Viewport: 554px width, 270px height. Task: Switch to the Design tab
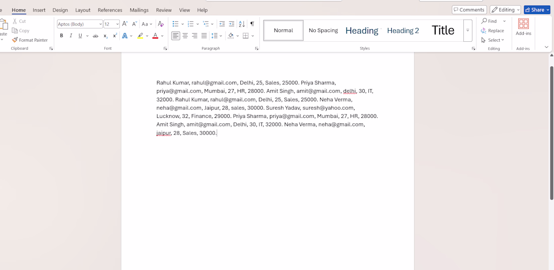click(60, 10)
